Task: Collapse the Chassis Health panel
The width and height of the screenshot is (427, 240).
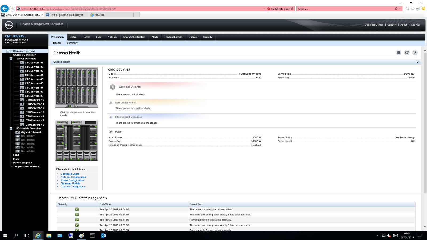Action: (x=417, y=62)
